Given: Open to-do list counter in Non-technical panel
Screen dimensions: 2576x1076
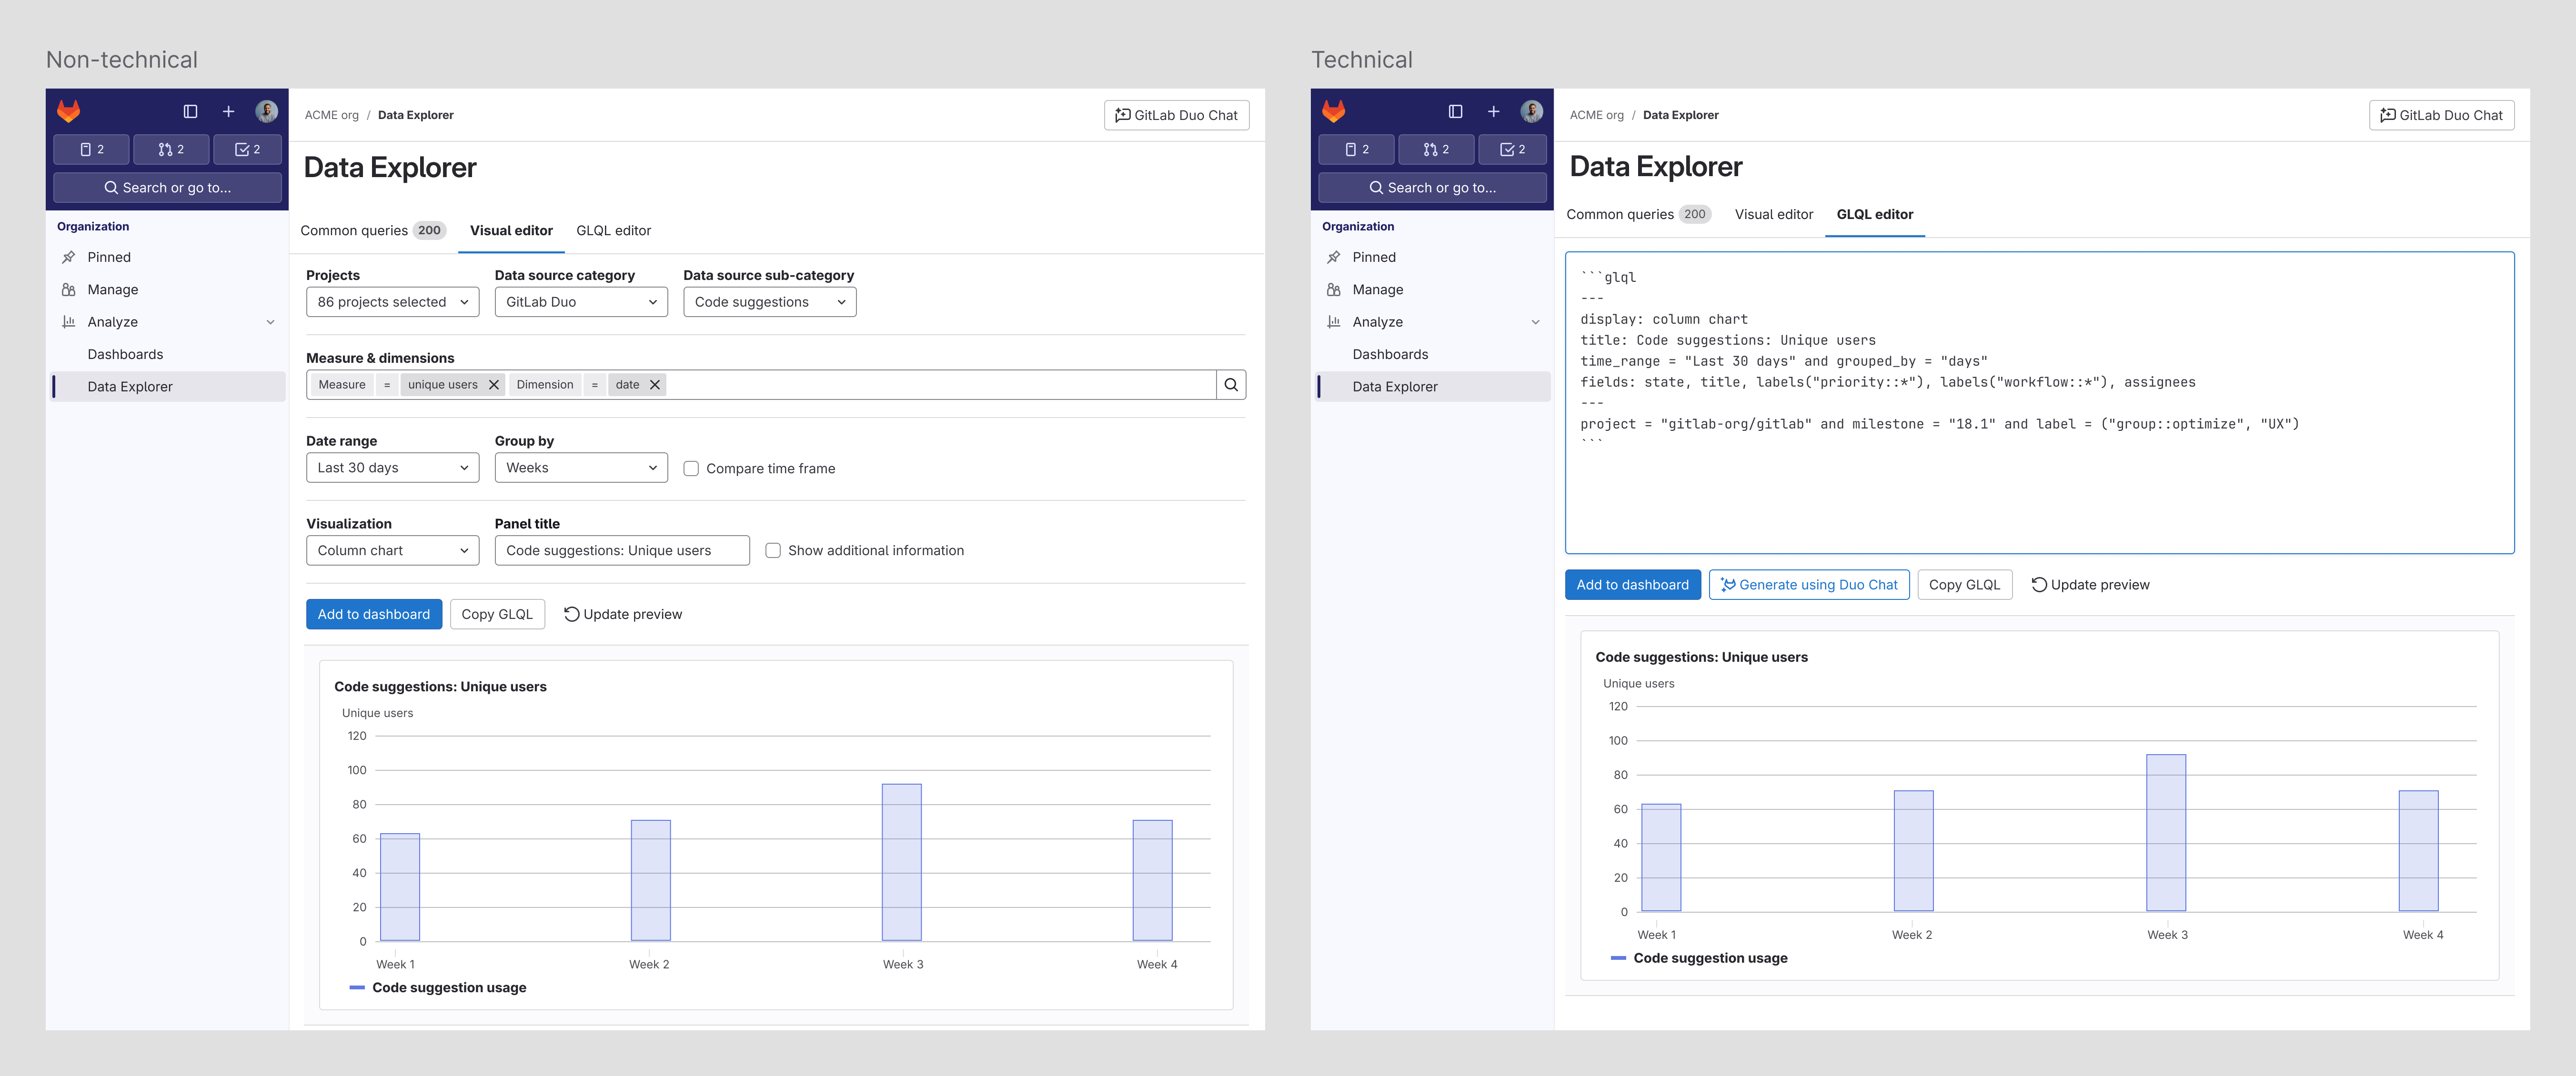Looking at the screenshot, I should click(x=247, y=149).
